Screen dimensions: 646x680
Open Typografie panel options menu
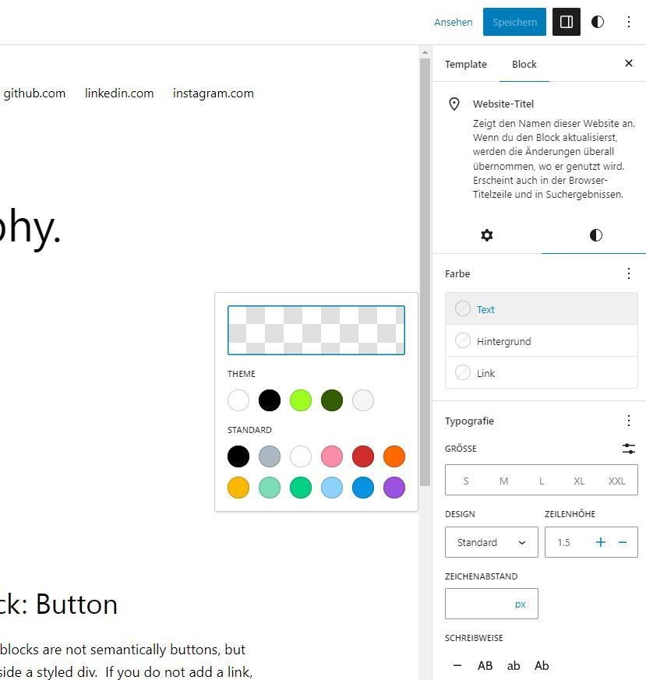pos(629,421)
